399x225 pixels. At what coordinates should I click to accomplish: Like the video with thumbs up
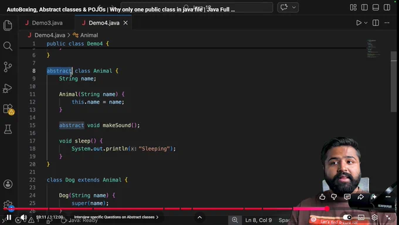(322, 197)
